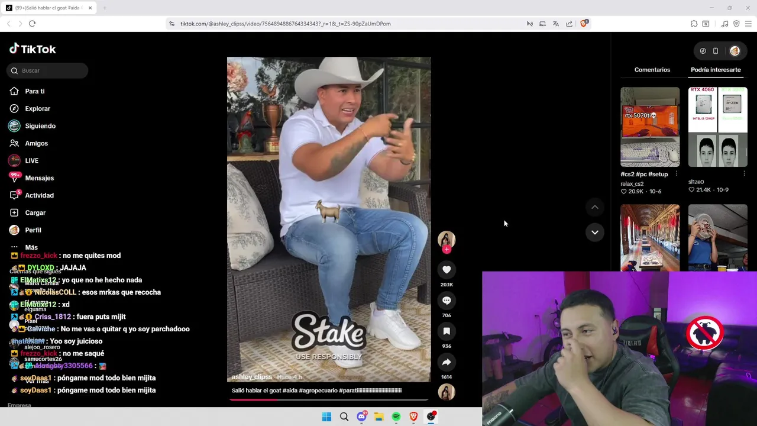Open the RTX 4060 Ryzen video thumbnail
757x426 pixels.
coord(717,127)
